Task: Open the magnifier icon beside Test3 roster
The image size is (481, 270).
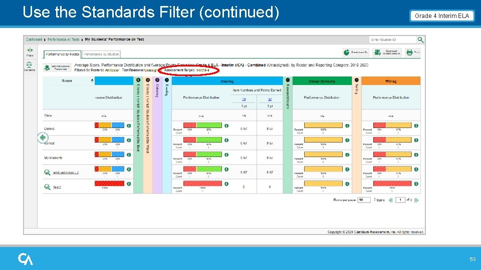Action: pyautogui.click(x=47, y=186)
